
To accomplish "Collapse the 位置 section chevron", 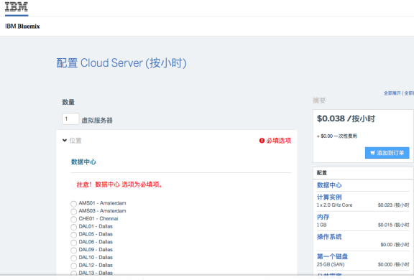I will tap(65, 140).
